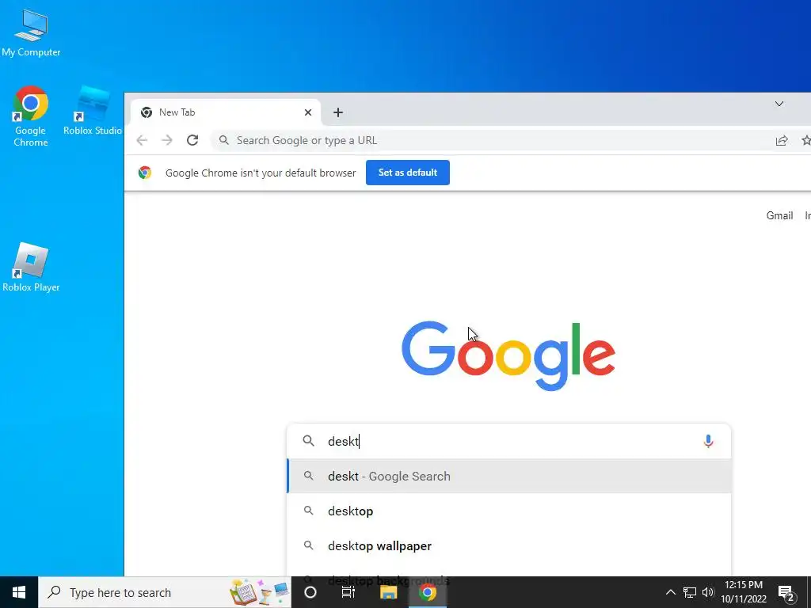
Task: Share this page icon in address bar
Action: pyautogui.click(x=782, y=140)
